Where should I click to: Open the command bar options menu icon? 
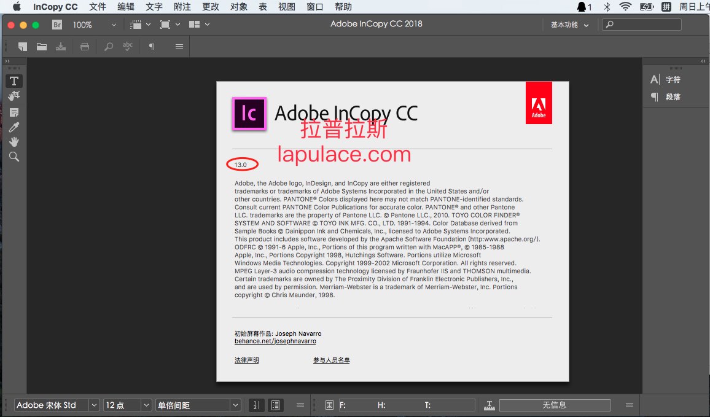click(179, 46)
